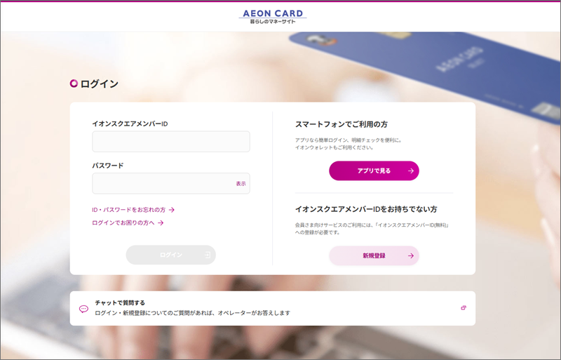Click the arrow next to ID・パスワードをお忘れの方
The height and width of the screenshot is (360, 561).
pyautogui.click(x=172, y=210)
